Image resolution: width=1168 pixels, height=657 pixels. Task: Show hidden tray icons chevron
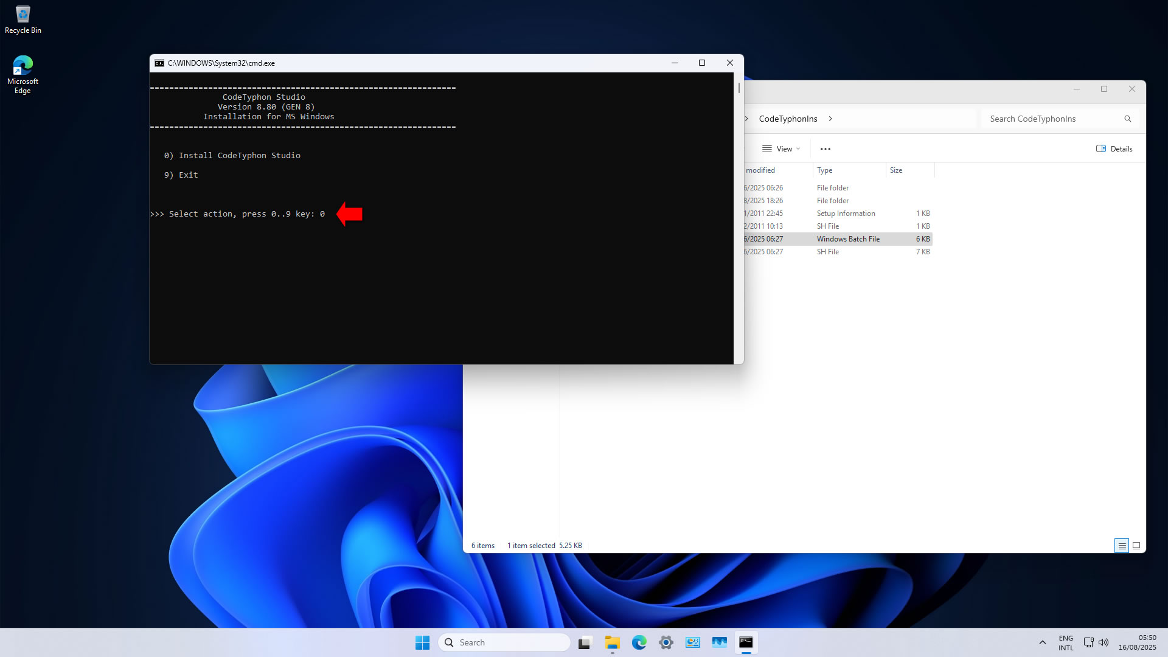click(x=1042, y=642)
